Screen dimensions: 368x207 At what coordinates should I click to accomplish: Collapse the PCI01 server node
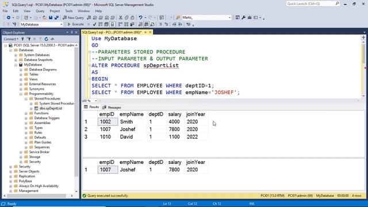point(5,45)
